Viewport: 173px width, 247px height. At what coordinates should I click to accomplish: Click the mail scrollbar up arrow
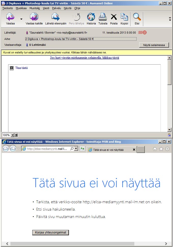click(x=169, y=58)
